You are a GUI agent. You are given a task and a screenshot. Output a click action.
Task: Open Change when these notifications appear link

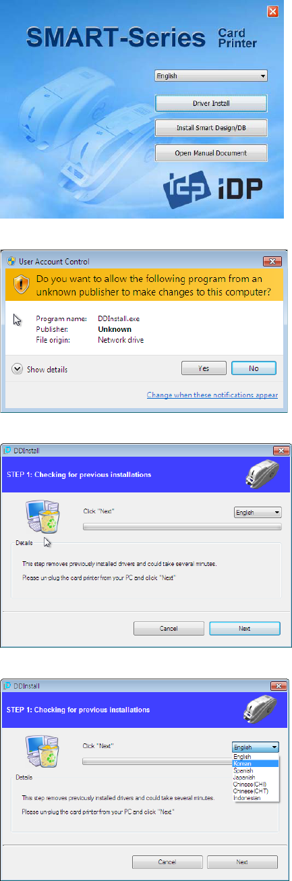coord(212,395)
